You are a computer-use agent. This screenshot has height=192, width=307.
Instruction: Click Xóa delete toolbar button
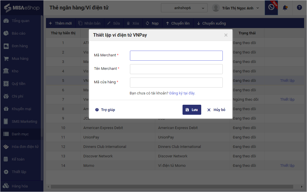click(x=133, y=23)
